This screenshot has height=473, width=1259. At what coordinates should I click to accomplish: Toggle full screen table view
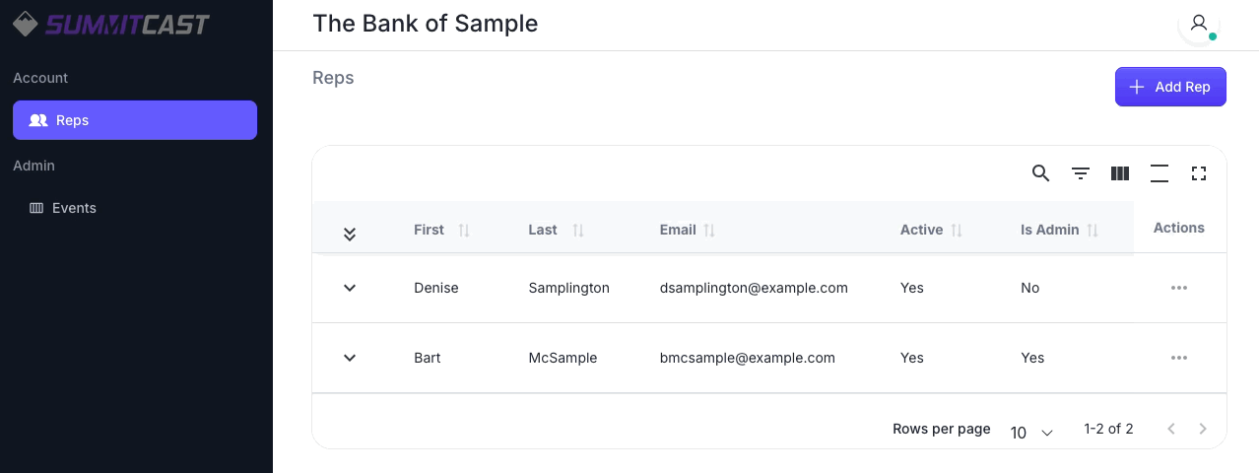(x=1199, y=173)
